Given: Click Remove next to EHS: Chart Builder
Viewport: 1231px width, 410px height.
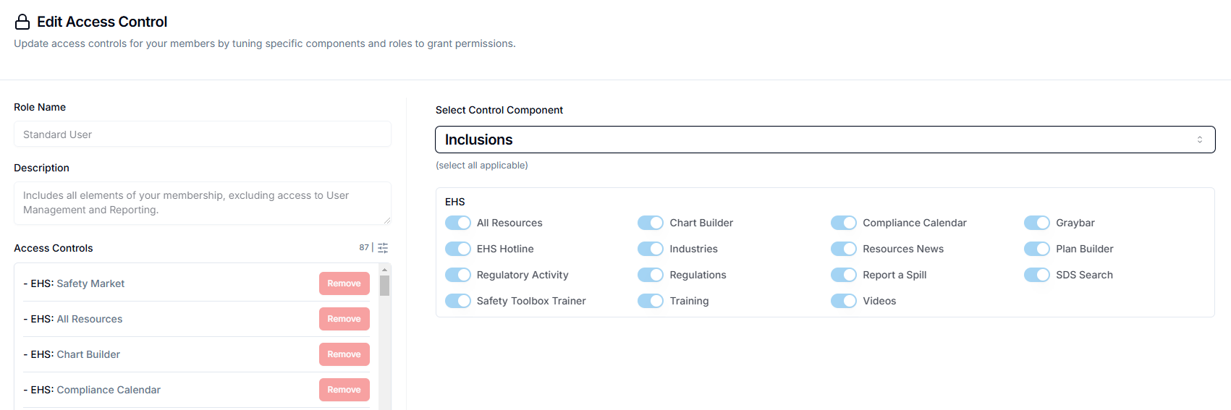Looking at the screenshot, I should point(344,354).
